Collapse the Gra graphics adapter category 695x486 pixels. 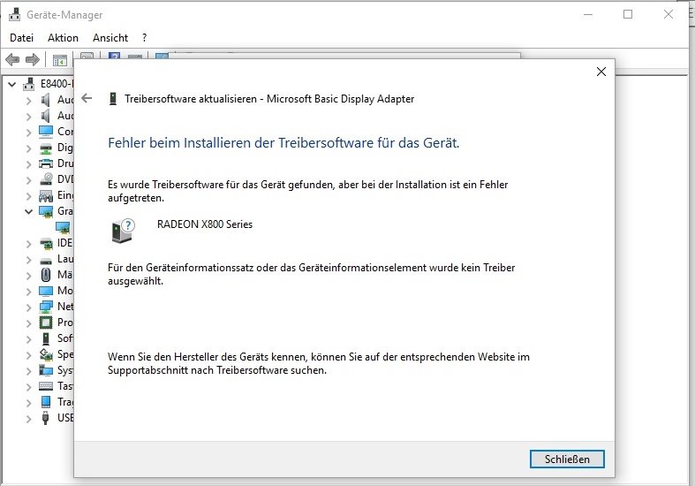[29, 211]
